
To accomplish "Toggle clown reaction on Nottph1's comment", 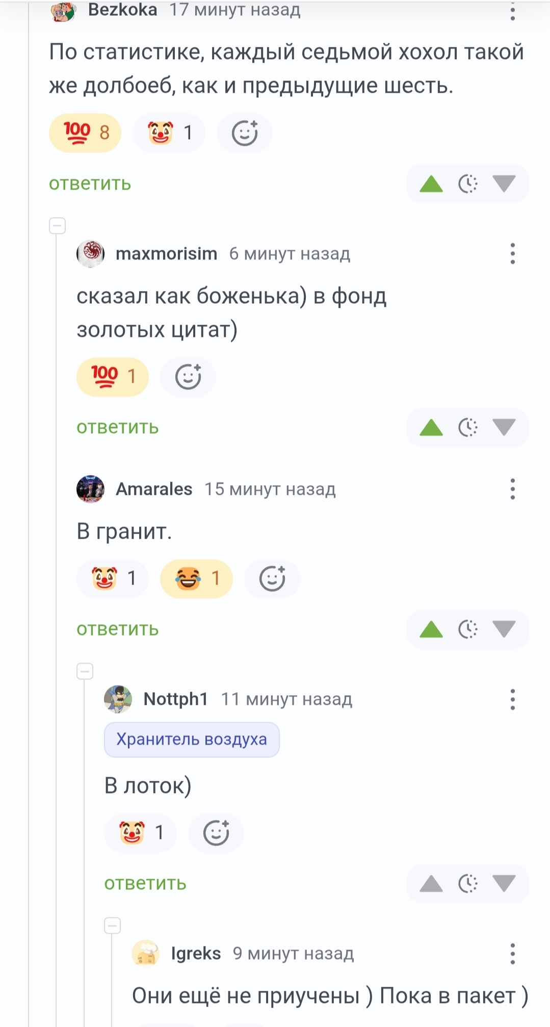I will tap(140, 833).
